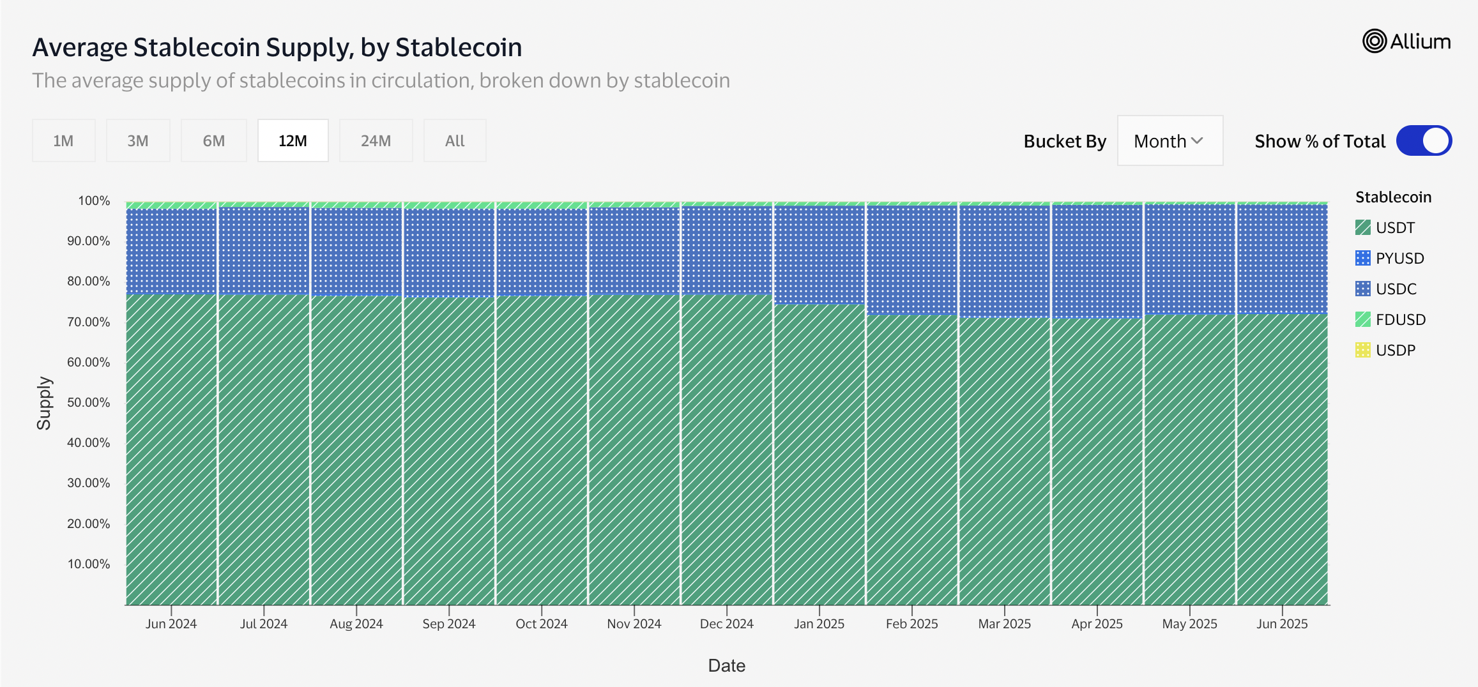The image size is (1478, 687).
Task: Disable the Show % of Total switch
Action: (x=1423, y=141)
